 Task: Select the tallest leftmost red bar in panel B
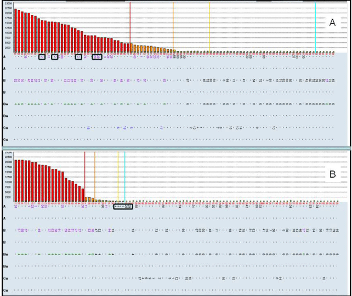coord(16,181)
